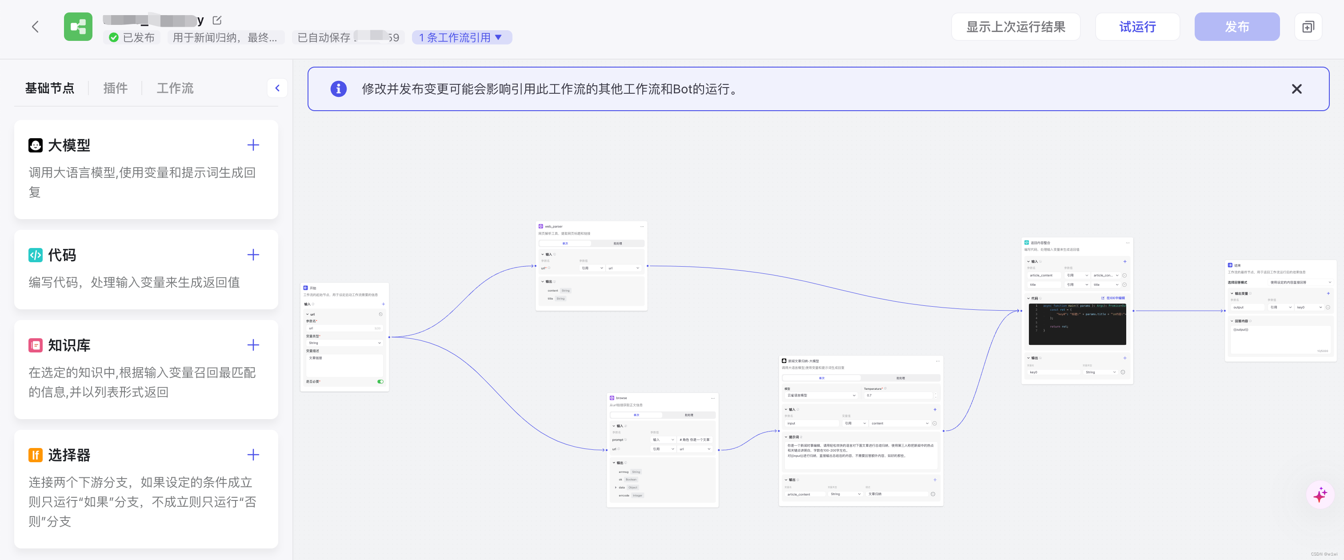Open 返回内容整合 node more options menu
Screen dimensions: 1344x560
[x=1128, y=243]
